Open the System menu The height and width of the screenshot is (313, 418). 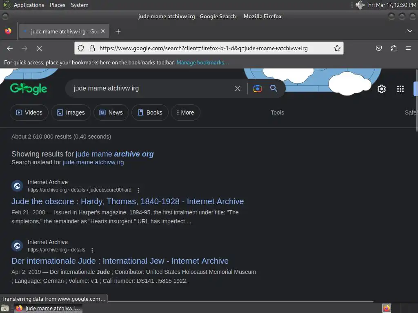tap(80, 5)
